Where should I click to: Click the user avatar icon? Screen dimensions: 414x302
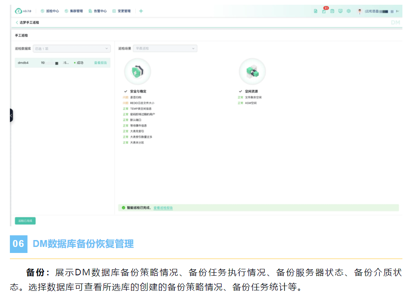[x=360, y=11]
